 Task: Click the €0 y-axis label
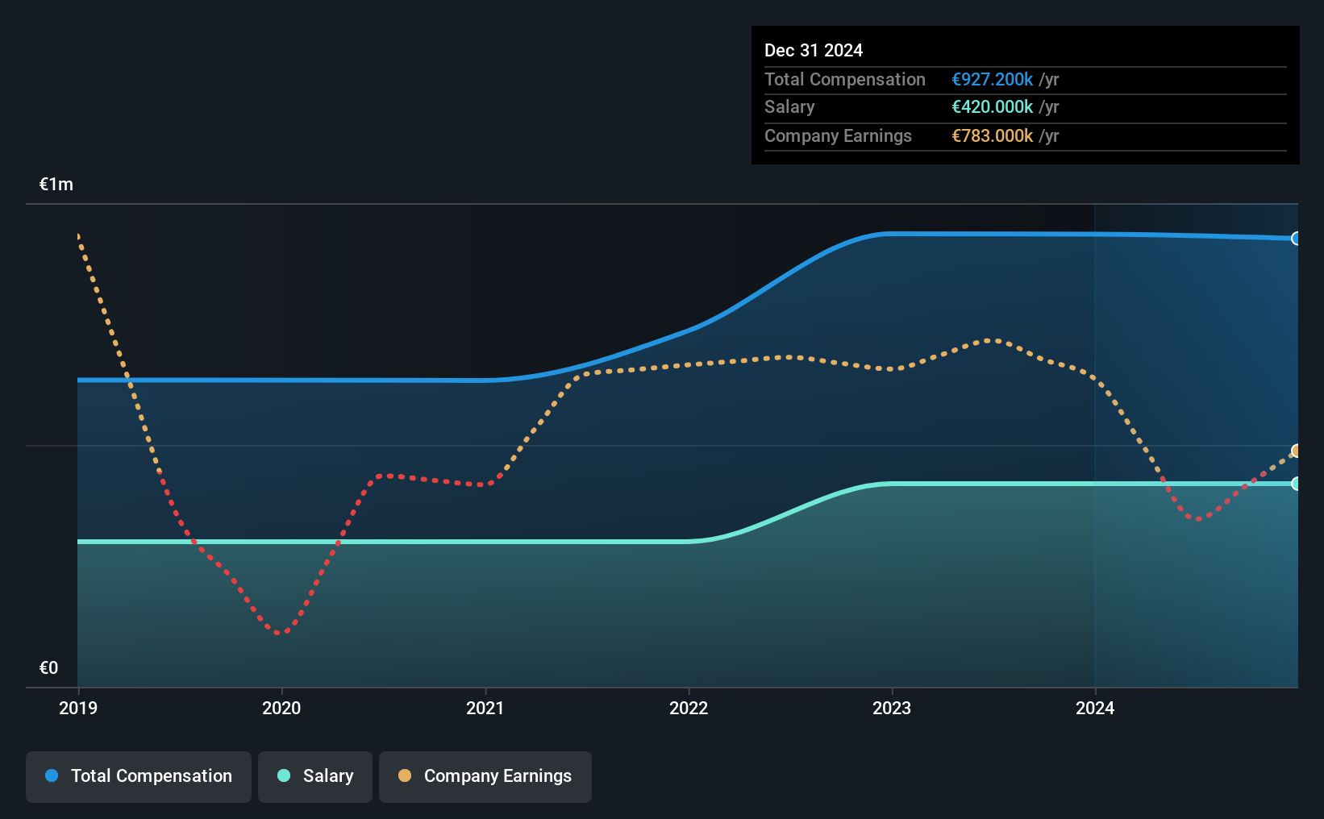48,667
